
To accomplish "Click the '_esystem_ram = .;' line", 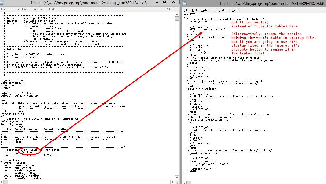I will pyautogui.click(x=203, y=169).
